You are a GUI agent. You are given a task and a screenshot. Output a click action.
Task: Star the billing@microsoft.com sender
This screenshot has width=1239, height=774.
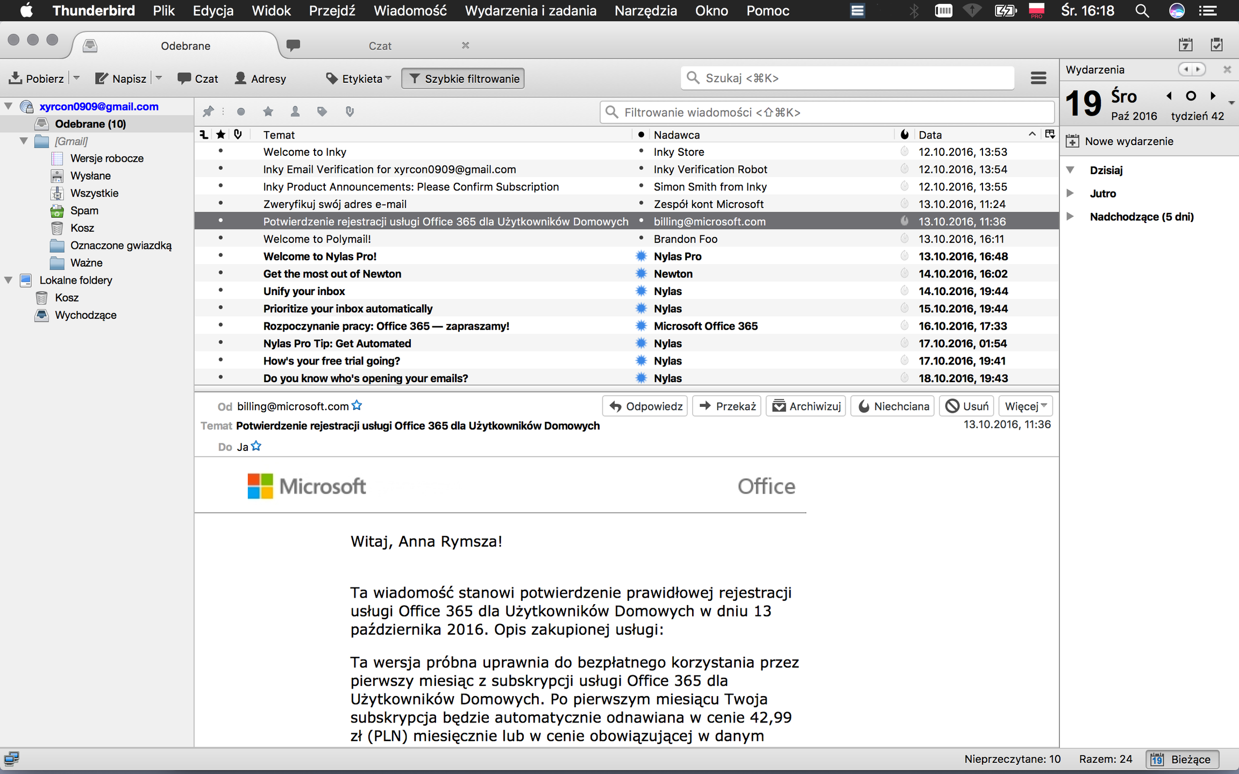[357, 406]
